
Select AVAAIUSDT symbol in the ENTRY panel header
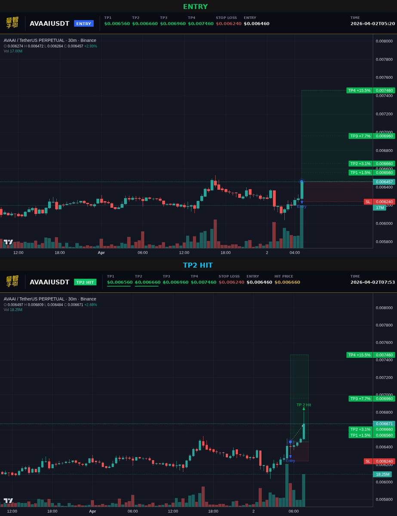[49, 24]
